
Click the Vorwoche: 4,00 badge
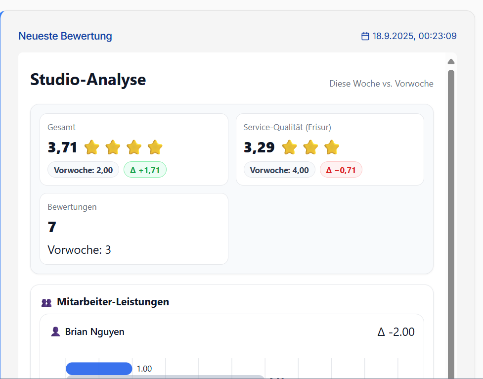click(279, 170)
